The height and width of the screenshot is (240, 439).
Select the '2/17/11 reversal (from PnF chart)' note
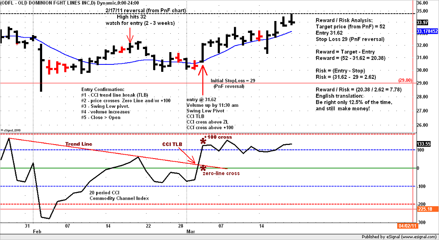[146, 11]
